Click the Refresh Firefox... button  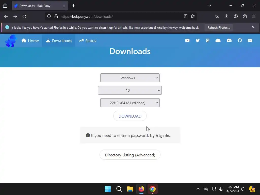tap(219, 27)
